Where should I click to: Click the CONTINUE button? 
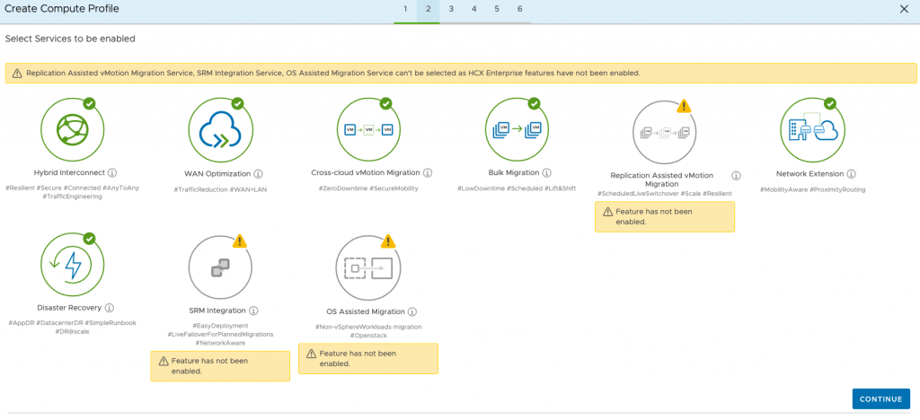pyautogui.click(x=880, y=399)
